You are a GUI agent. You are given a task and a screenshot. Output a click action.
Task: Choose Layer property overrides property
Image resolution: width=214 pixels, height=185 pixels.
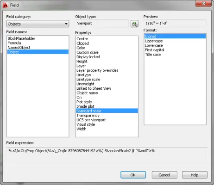pos(97,70)
